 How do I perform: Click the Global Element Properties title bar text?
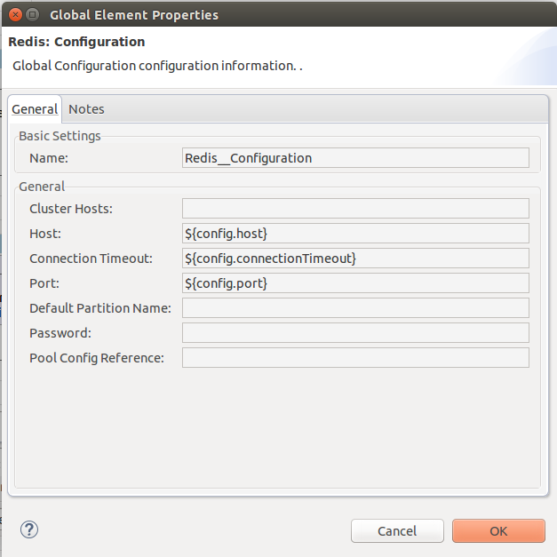click(133, 14)
